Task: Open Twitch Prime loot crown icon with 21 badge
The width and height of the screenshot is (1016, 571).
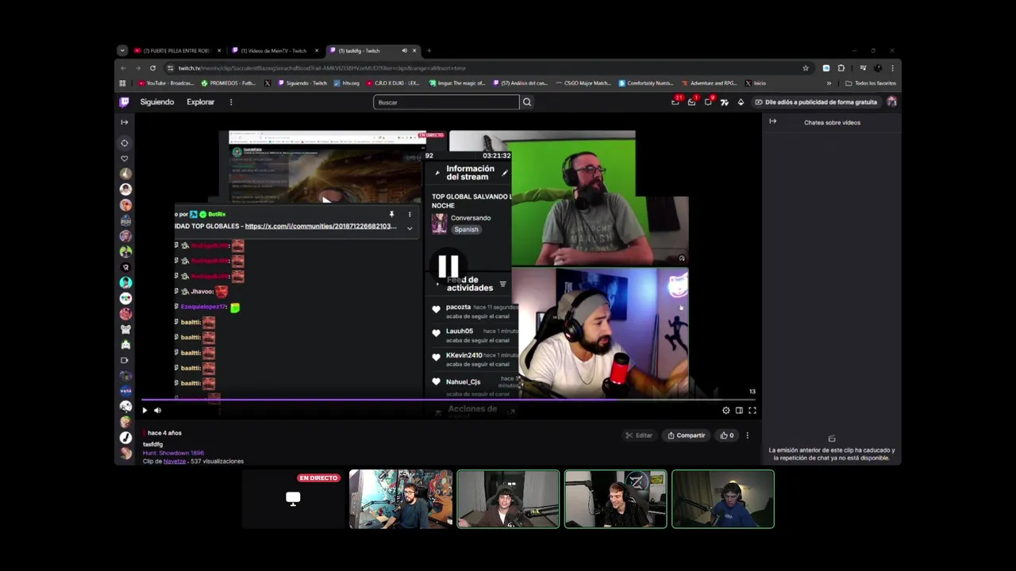Action: click(675, 102)
